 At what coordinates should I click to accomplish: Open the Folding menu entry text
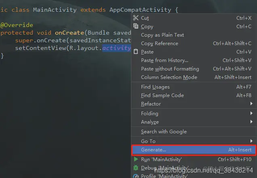150,114
